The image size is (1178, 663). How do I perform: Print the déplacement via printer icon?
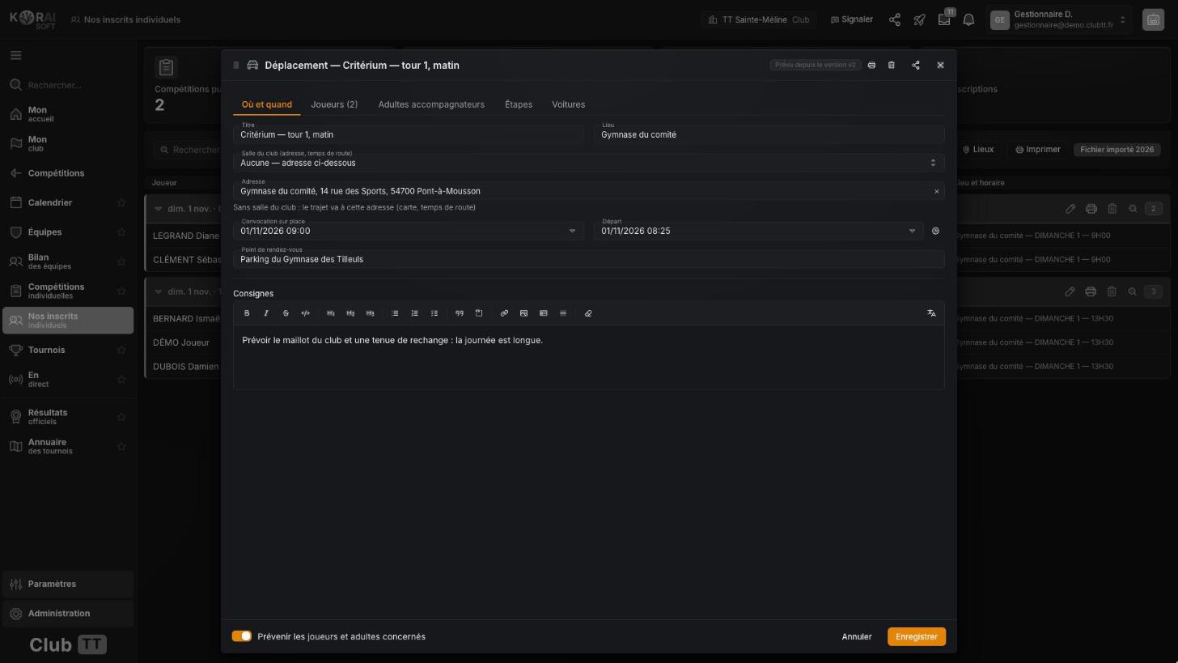pos(871,65)
